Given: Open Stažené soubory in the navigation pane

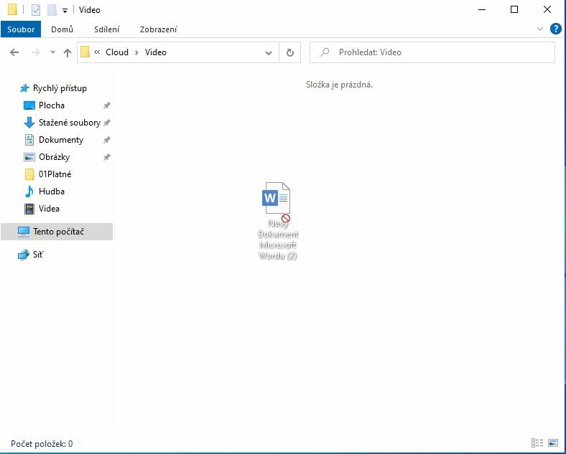Looking at the screenshot, I should pos(69,123).
